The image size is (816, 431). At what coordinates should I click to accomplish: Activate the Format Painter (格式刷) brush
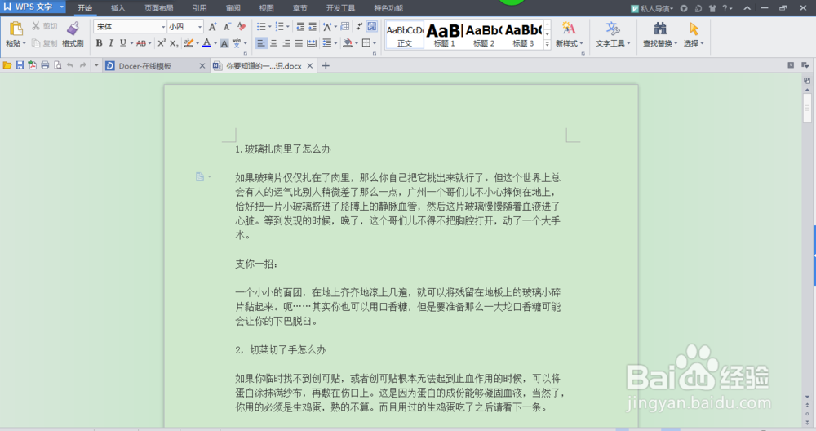[73, 34]
